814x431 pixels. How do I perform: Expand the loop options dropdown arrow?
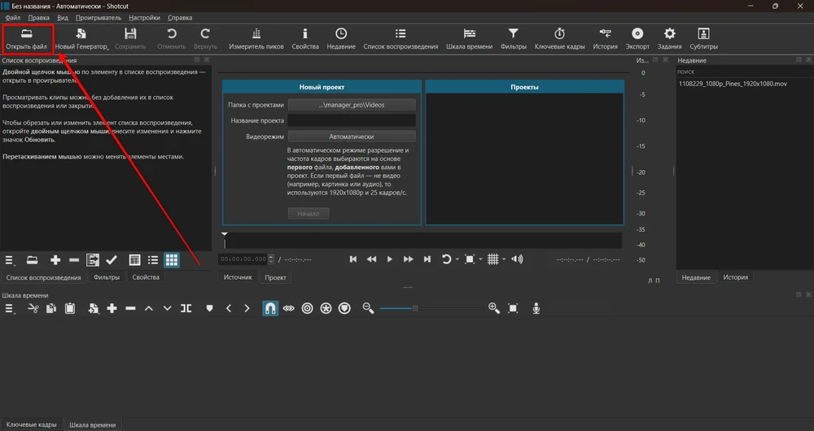coord(457,259)
